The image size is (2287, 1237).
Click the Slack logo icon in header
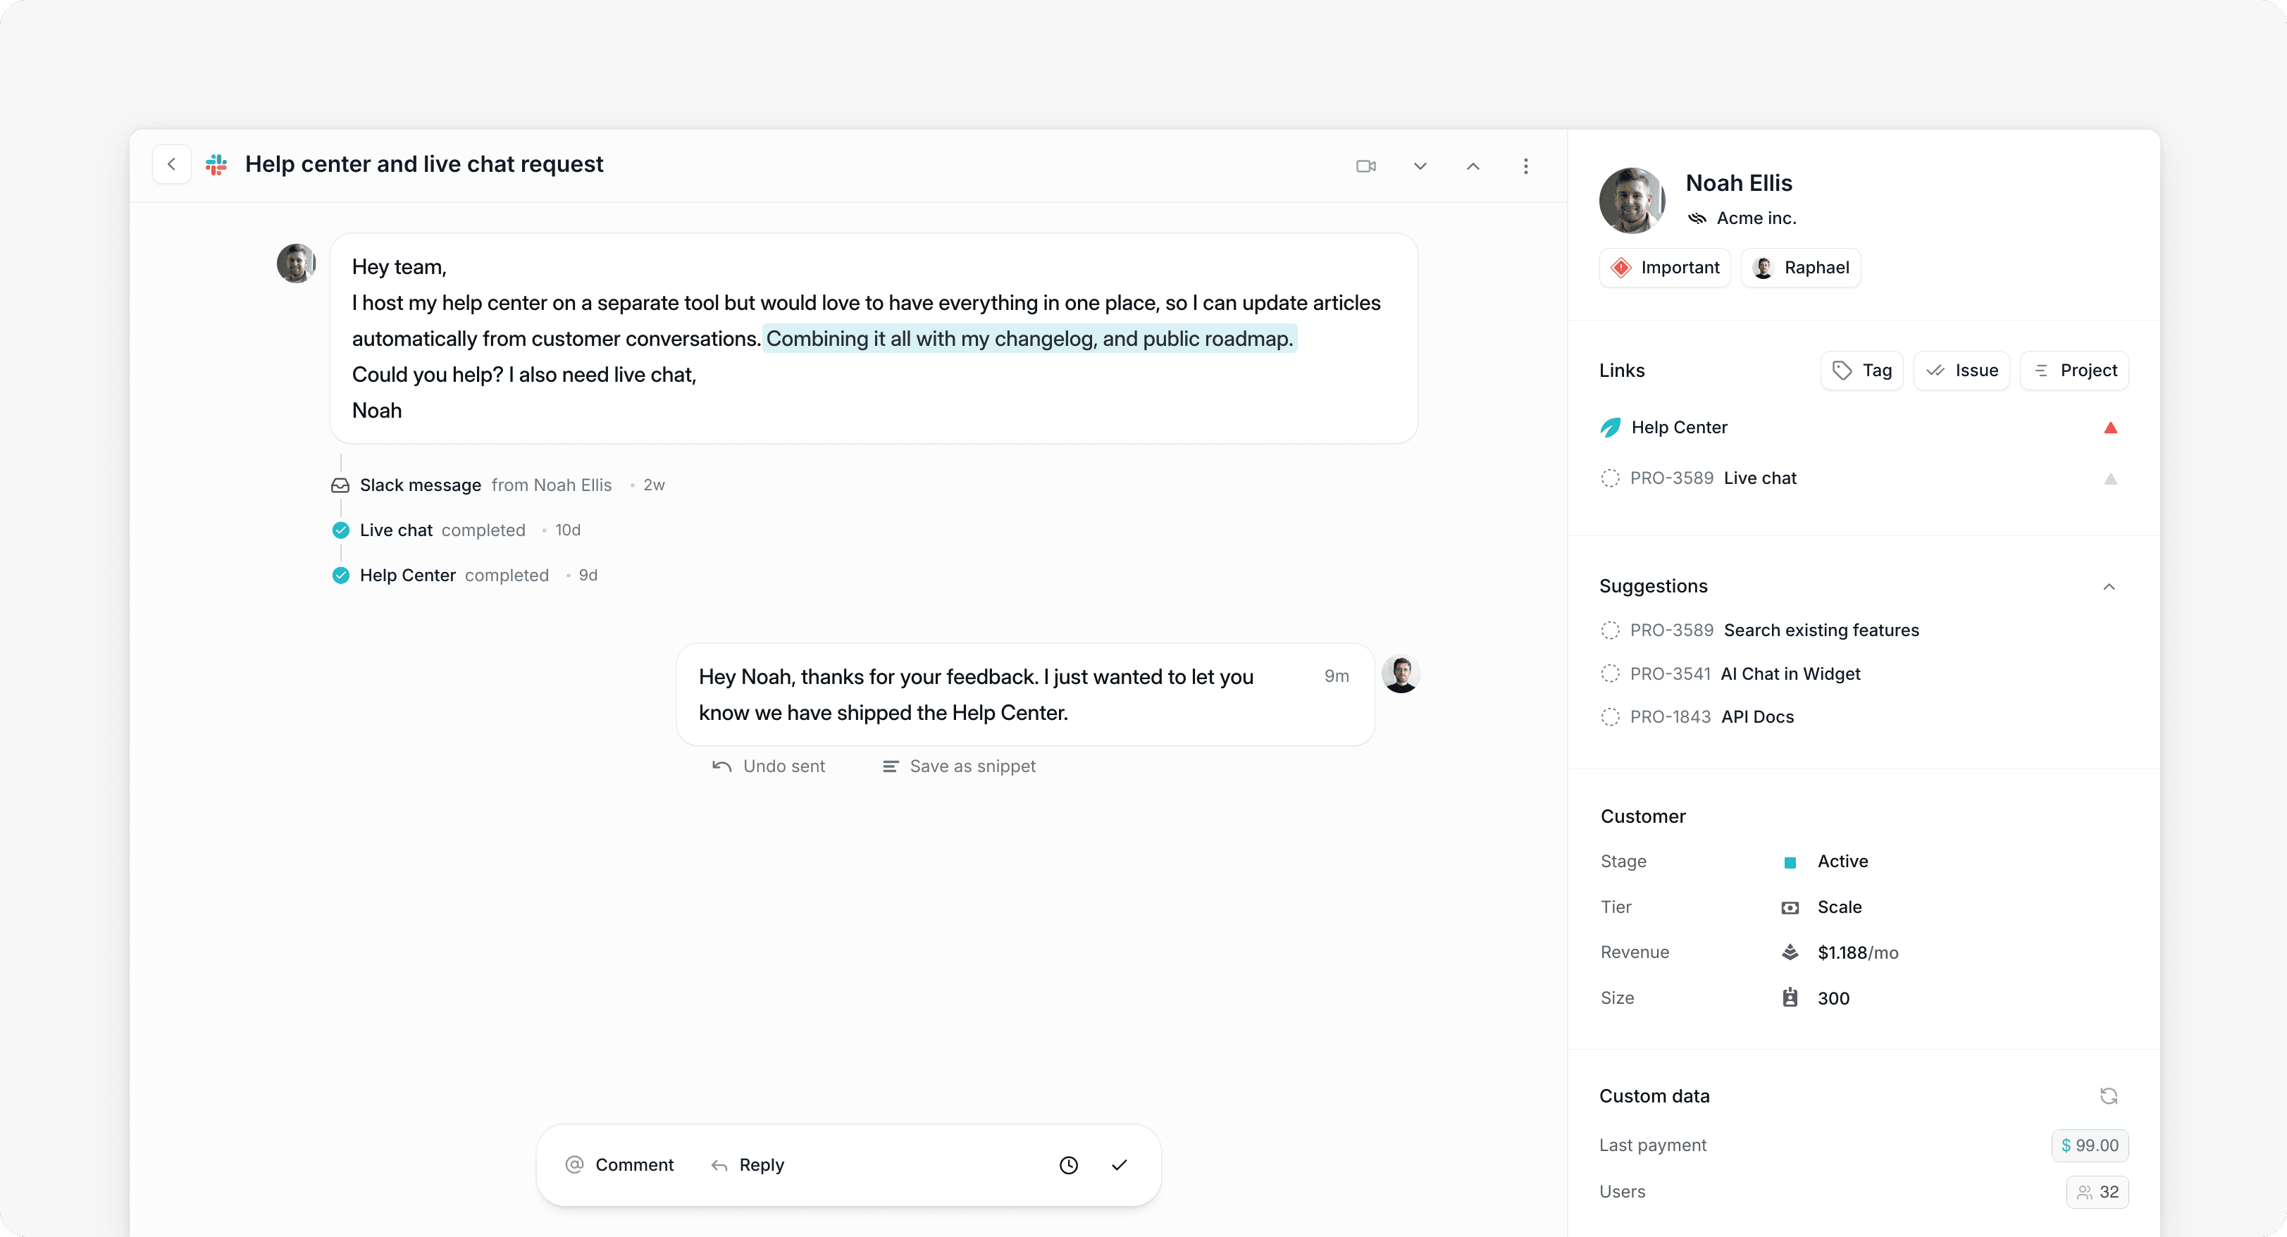click(x=216, y=165)
